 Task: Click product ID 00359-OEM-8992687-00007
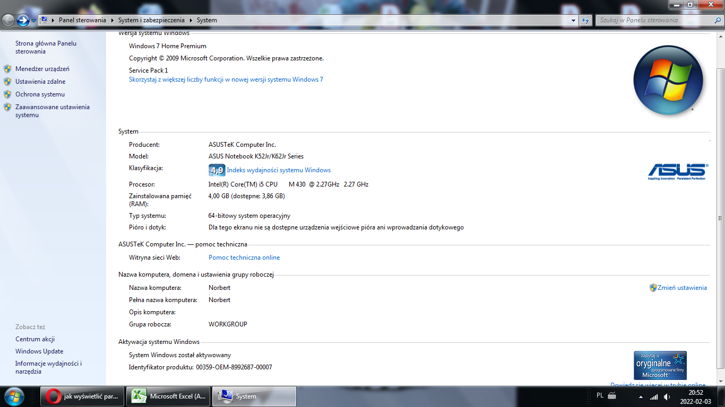coord(234,367)
